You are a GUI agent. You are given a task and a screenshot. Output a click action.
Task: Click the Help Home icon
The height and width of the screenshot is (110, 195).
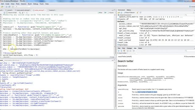124,51
